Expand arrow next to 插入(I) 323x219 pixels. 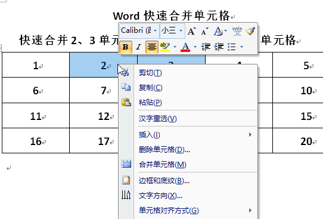tap(250, 135)
